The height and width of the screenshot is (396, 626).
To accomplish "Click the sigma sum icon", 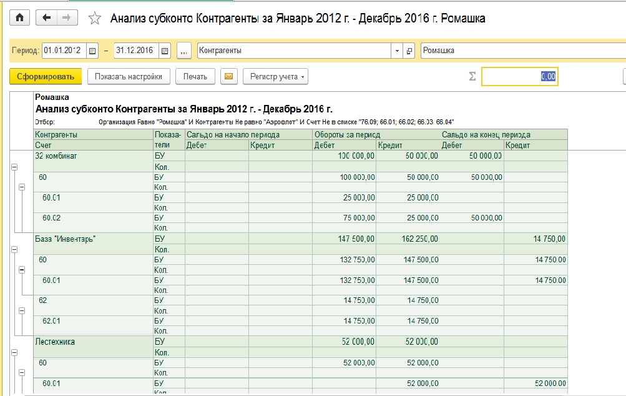I will 472,76.
